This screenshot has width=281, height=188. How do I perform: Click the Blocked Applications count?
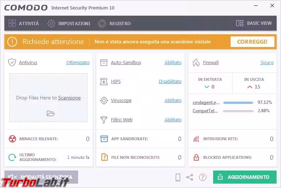272,157
